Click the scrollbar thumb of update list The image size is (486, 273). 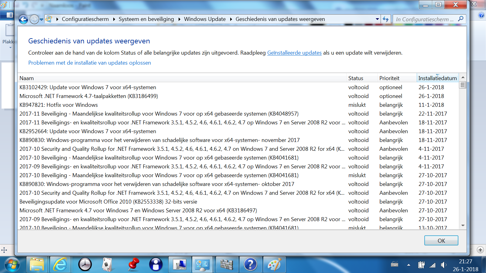pyautogui.click(x=463, y=85)
